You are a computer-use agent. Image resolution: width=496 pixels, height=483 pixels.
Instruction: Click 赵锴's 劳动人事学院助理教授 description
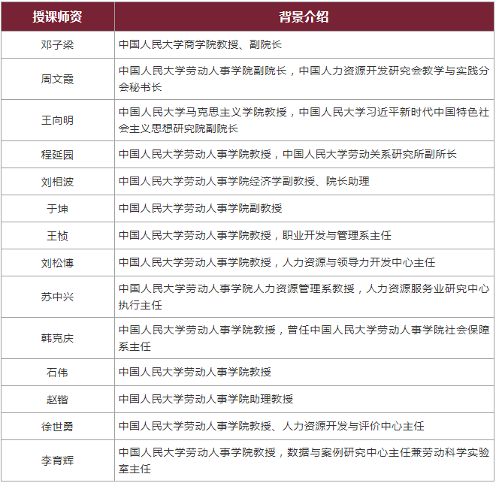[x=206, y=399]
